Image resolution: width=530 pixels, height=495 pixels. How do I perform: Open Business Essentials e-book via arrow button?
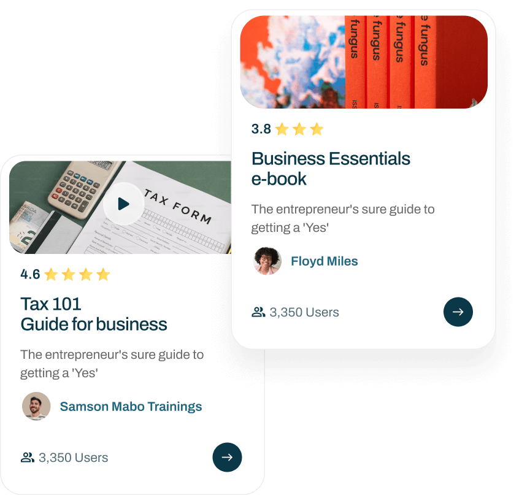point(458,312)
